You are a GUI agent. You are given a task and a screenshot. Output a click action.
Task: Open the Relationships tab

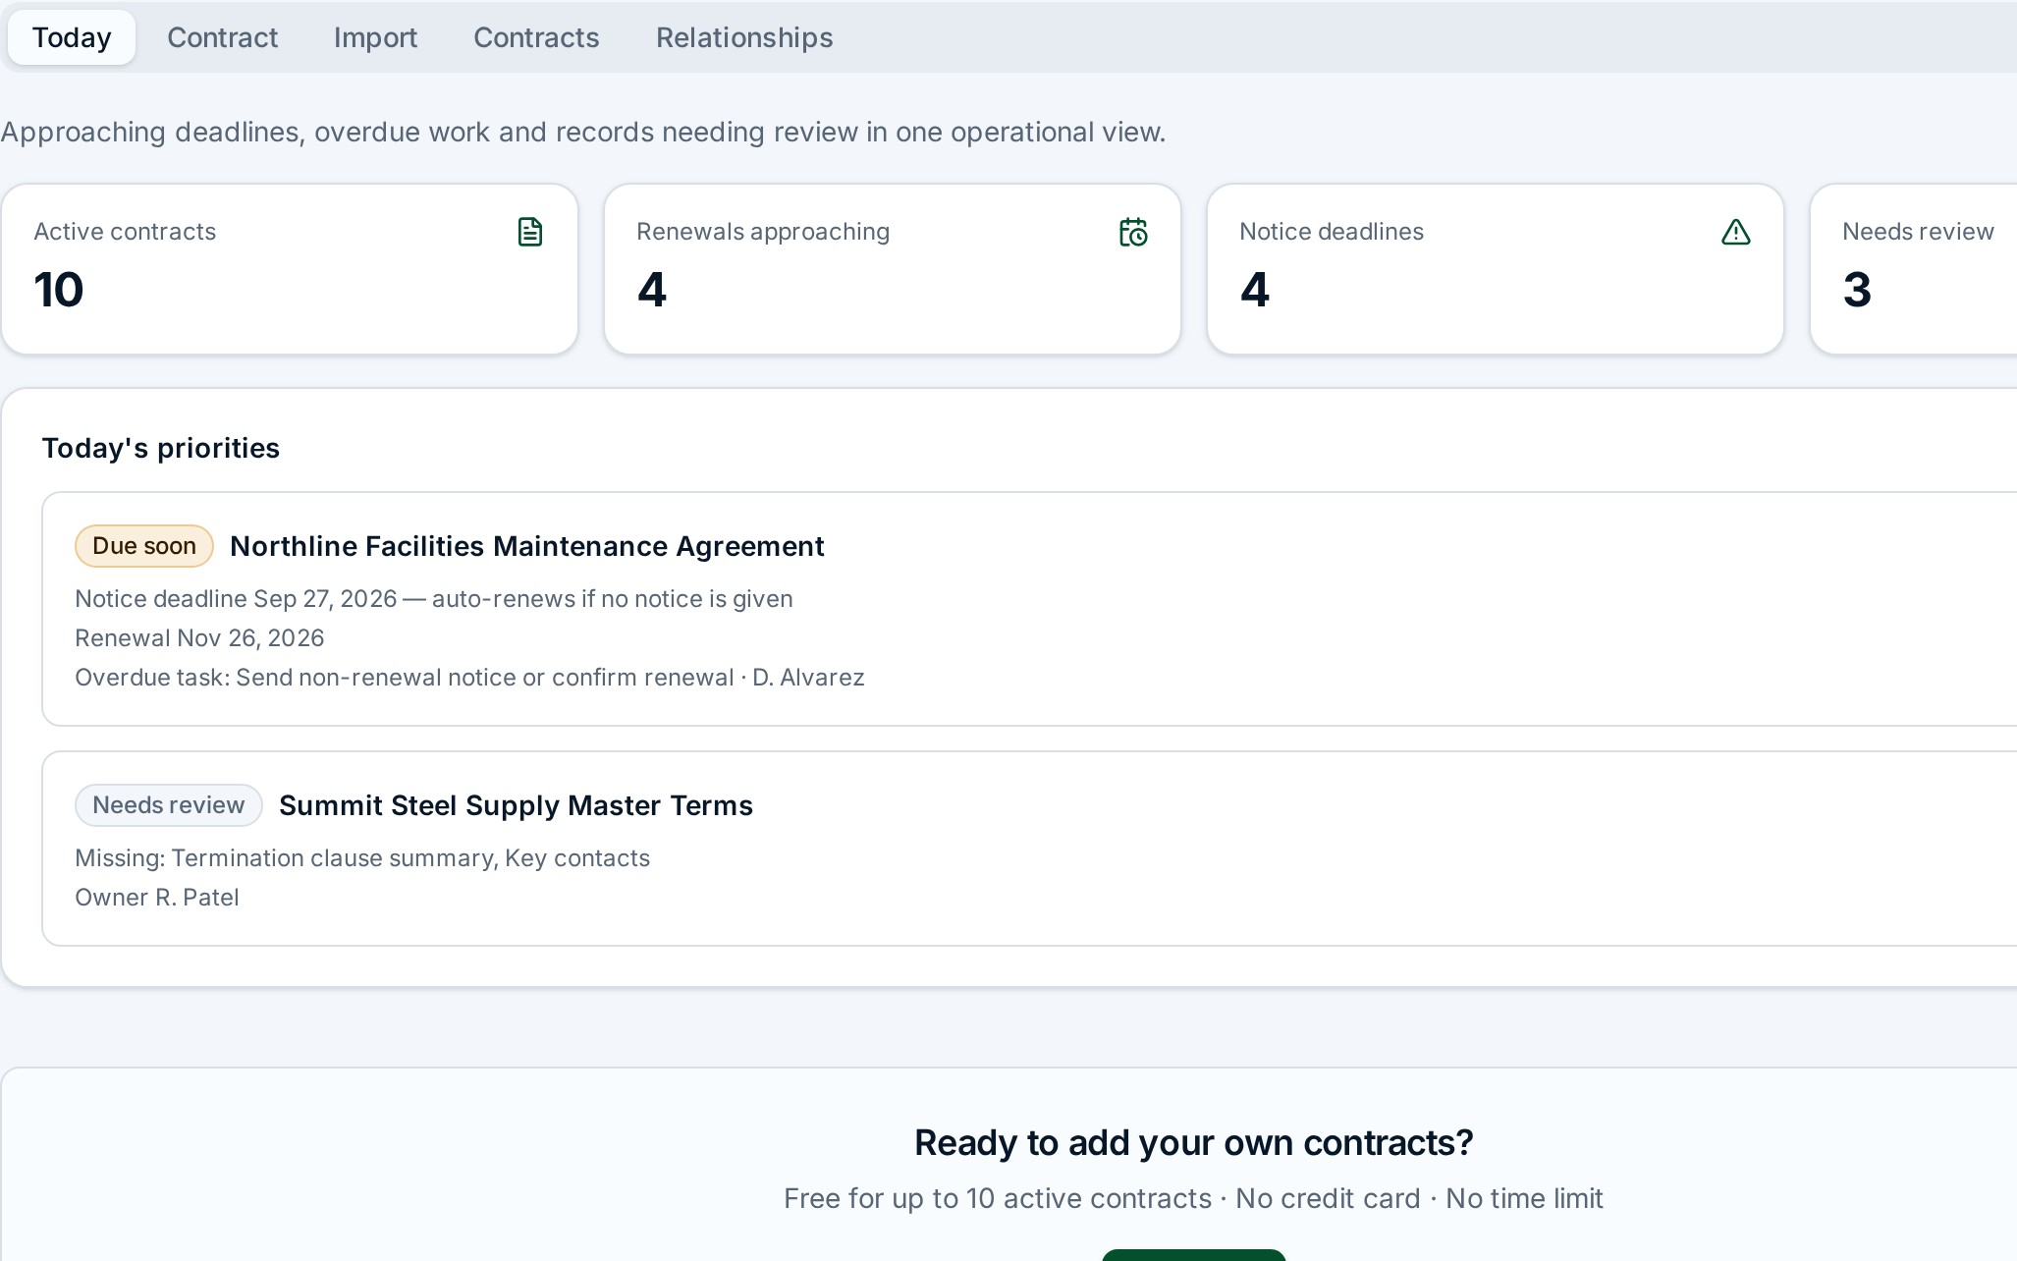744,37
